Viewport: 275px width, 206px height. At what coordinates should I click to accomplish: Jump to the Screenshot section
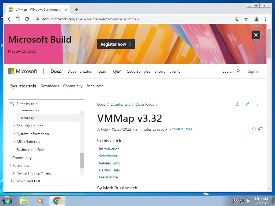point(108,156)
